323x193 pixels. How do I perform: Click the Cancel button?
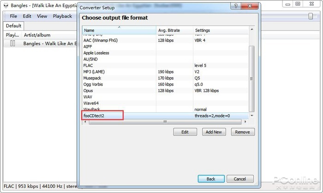[240, 179]
